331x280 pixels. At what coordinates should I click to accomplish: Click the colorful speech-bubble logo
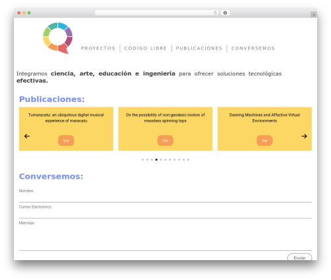[58, 38]
